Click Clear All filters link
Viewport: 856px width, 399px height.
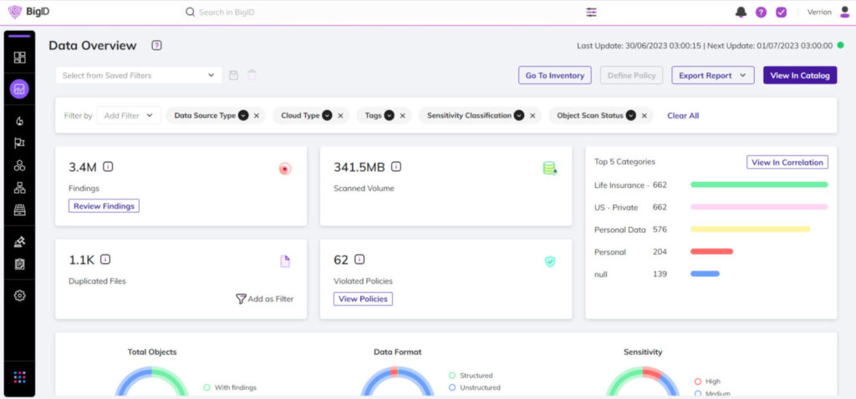(682, 116)
